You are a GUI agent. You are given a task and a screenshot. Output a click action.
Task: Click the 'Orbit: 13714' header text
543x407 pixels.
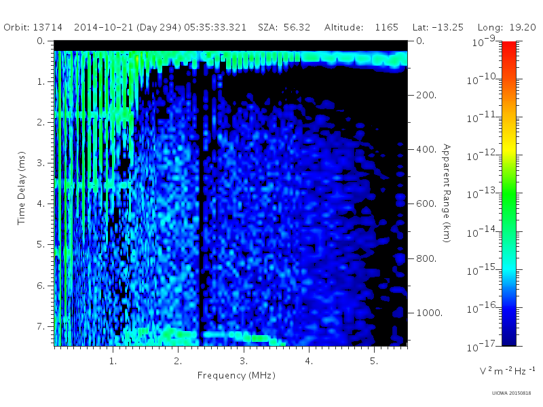pos(33,27)
